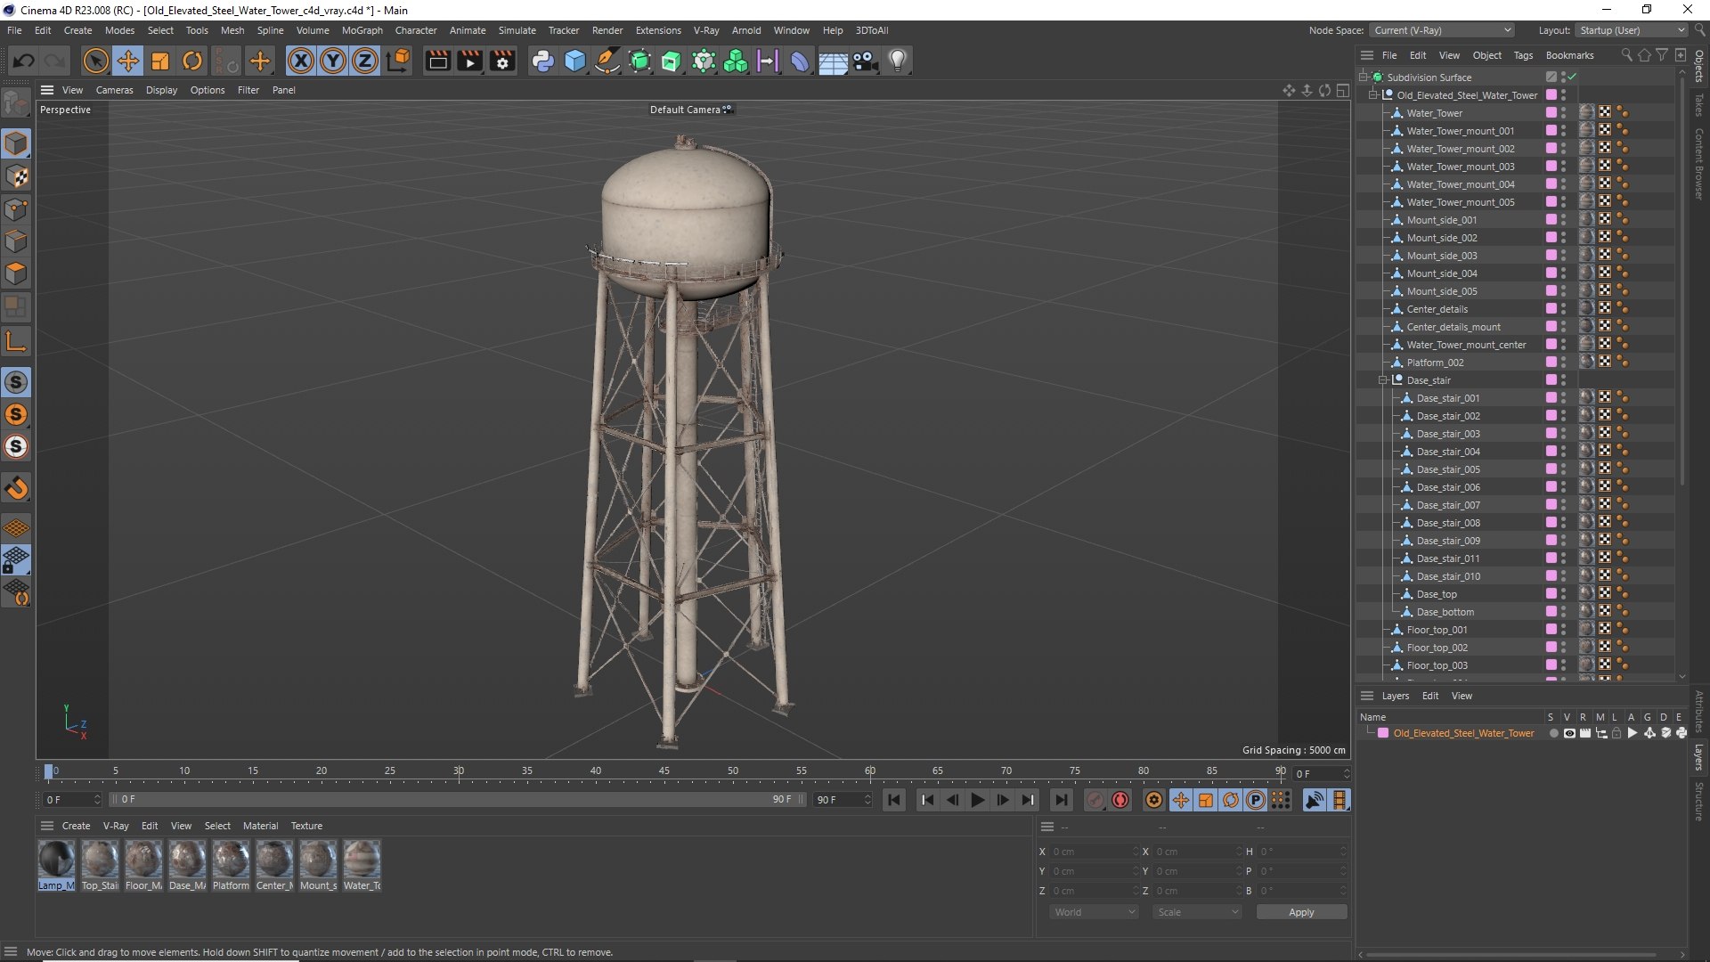Open the viewport Display menu
Image resolution: width=1710 pixels, height=962 pixels.
click(x=161, y=90)
